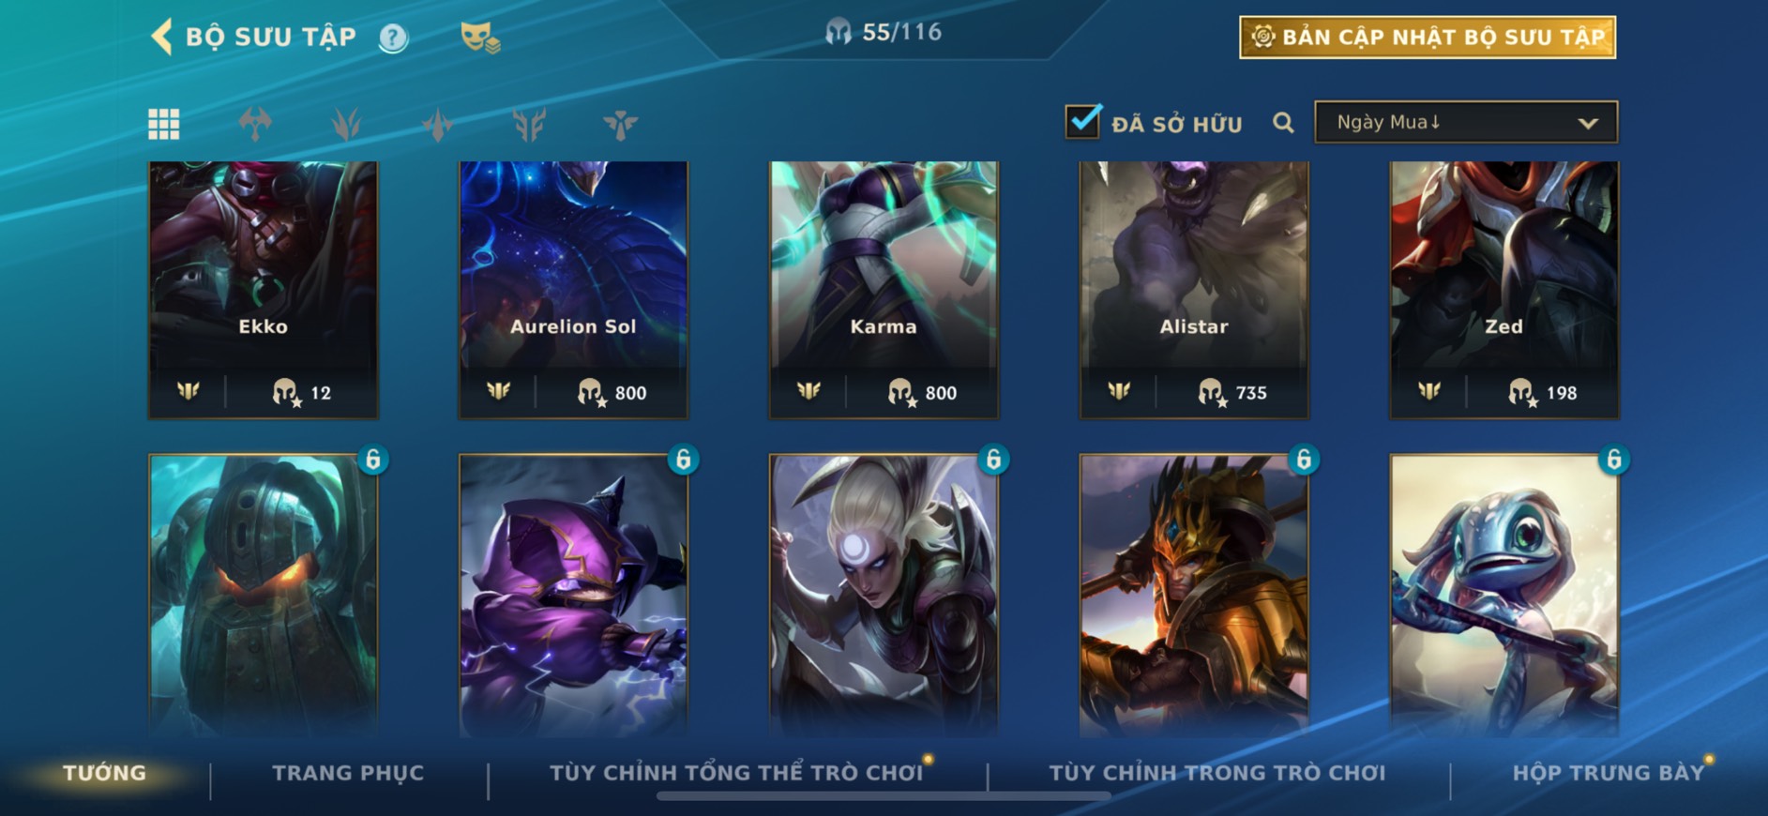Screen dimensions: 1768x816
Task: Open the champion search magnifier
Action: click(1283, 123)
